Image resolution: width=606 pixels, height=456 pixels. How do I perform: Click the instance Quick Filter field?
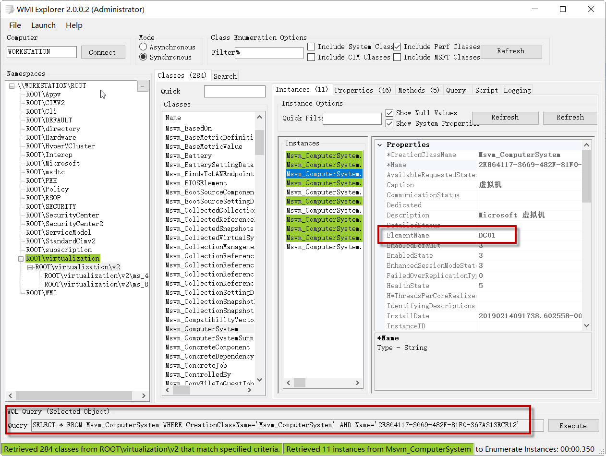pos(352,119)
